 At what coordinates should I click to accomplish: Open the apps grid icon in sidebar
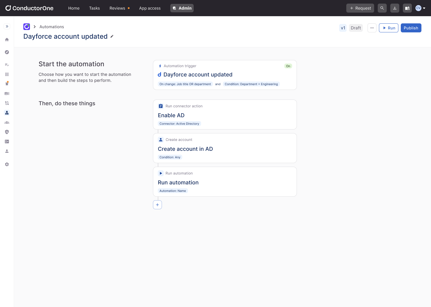(x=7, y=74)
